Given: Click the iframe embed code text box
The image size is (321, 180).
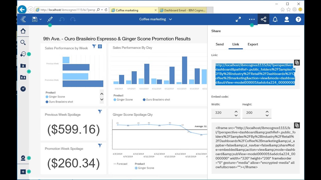Looking at the screenshot, I should point(256,148).
